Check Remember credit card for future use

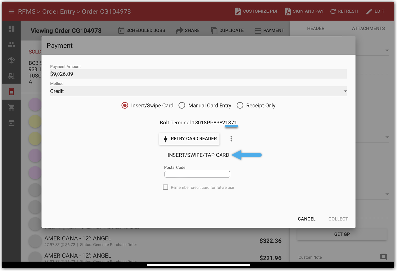tap(166, 187)
